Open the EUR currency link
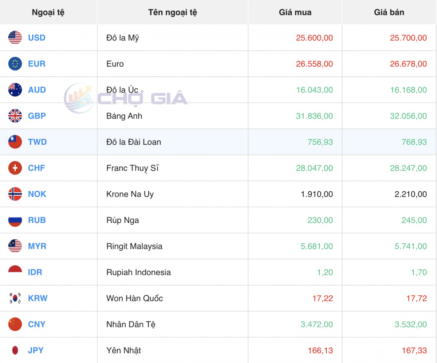Image resolution: width=437 pixels, height=363 pixels. (x=36, y=64)
